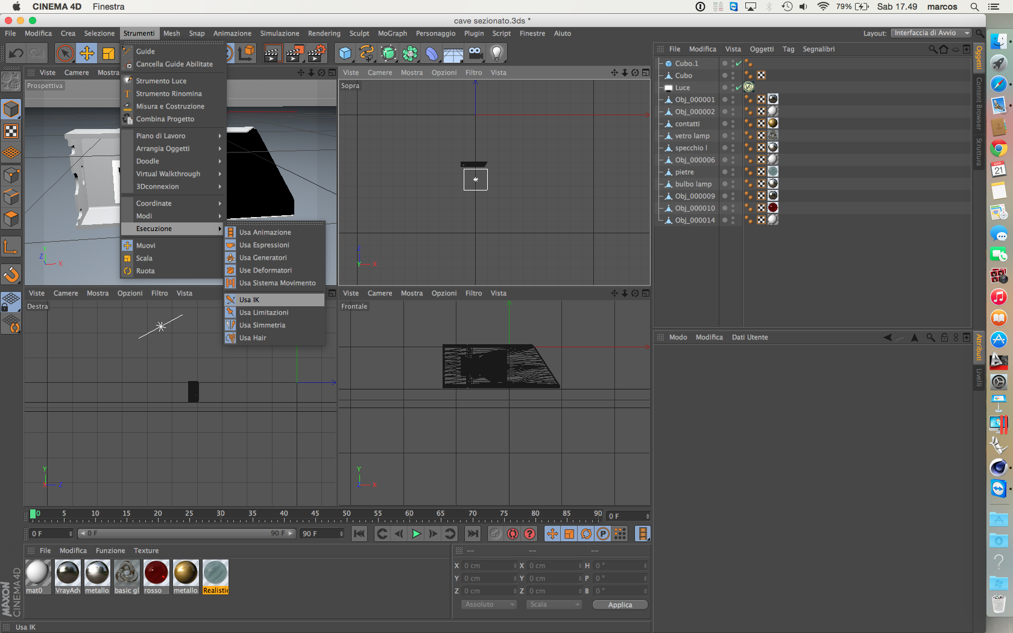Select the rosso red material swatch
Image resolution: width=1013 pixels, height=633 pixels.
coord(156,573)
